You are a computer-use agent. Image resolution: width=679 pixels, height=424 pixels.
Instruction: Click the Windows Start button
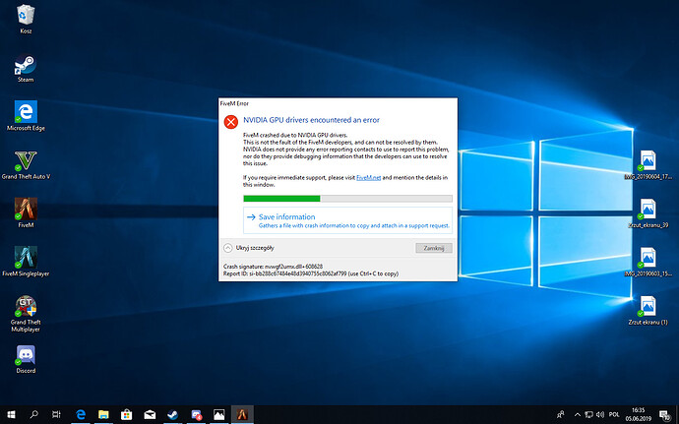(12, 414)
